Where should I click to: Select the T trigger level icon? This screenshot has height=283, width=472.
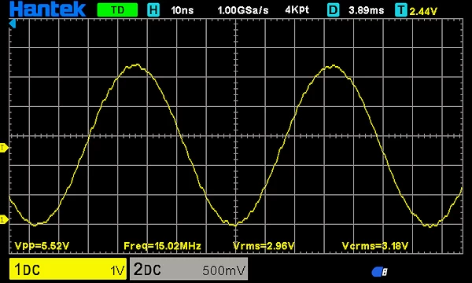point(401,10)
